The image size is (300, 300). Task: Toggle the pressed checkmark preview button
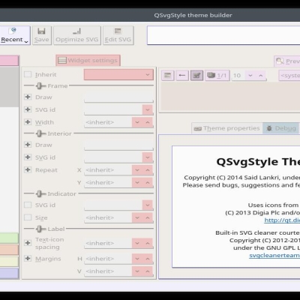[x=196, y=75]
